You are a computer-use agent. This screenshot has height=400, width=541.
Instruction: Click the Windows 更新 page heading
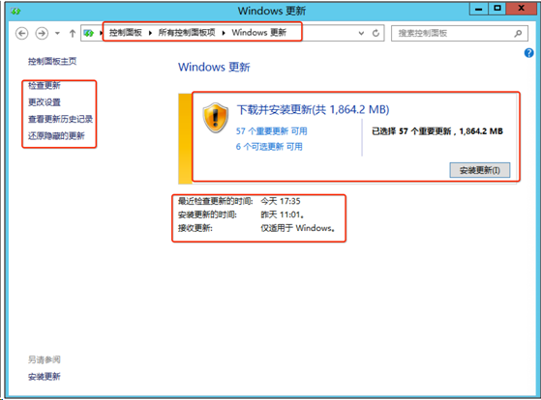214,67
